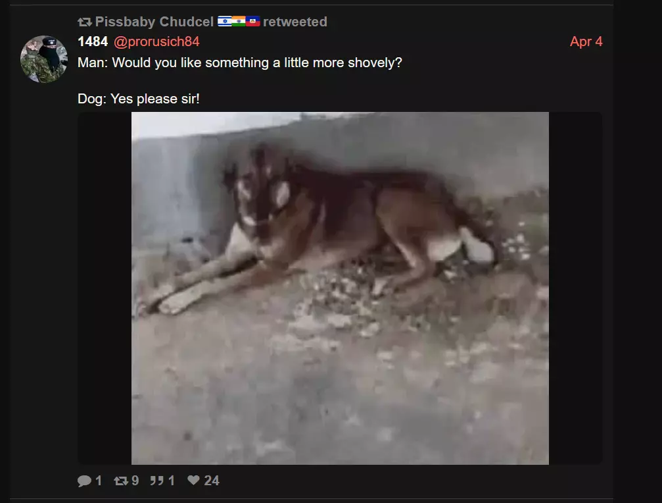The height and width of the screenshot is (503, 662).
Task: Click the word retweeted in header
Action: pyautogui.click(x=295, y=22)
